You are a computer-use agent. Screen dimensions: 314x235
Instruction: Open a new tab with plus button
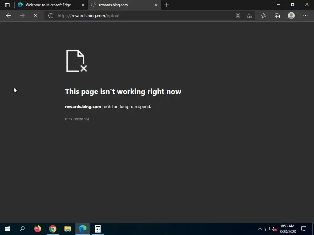pyautogui.click(x=167, y=5)
